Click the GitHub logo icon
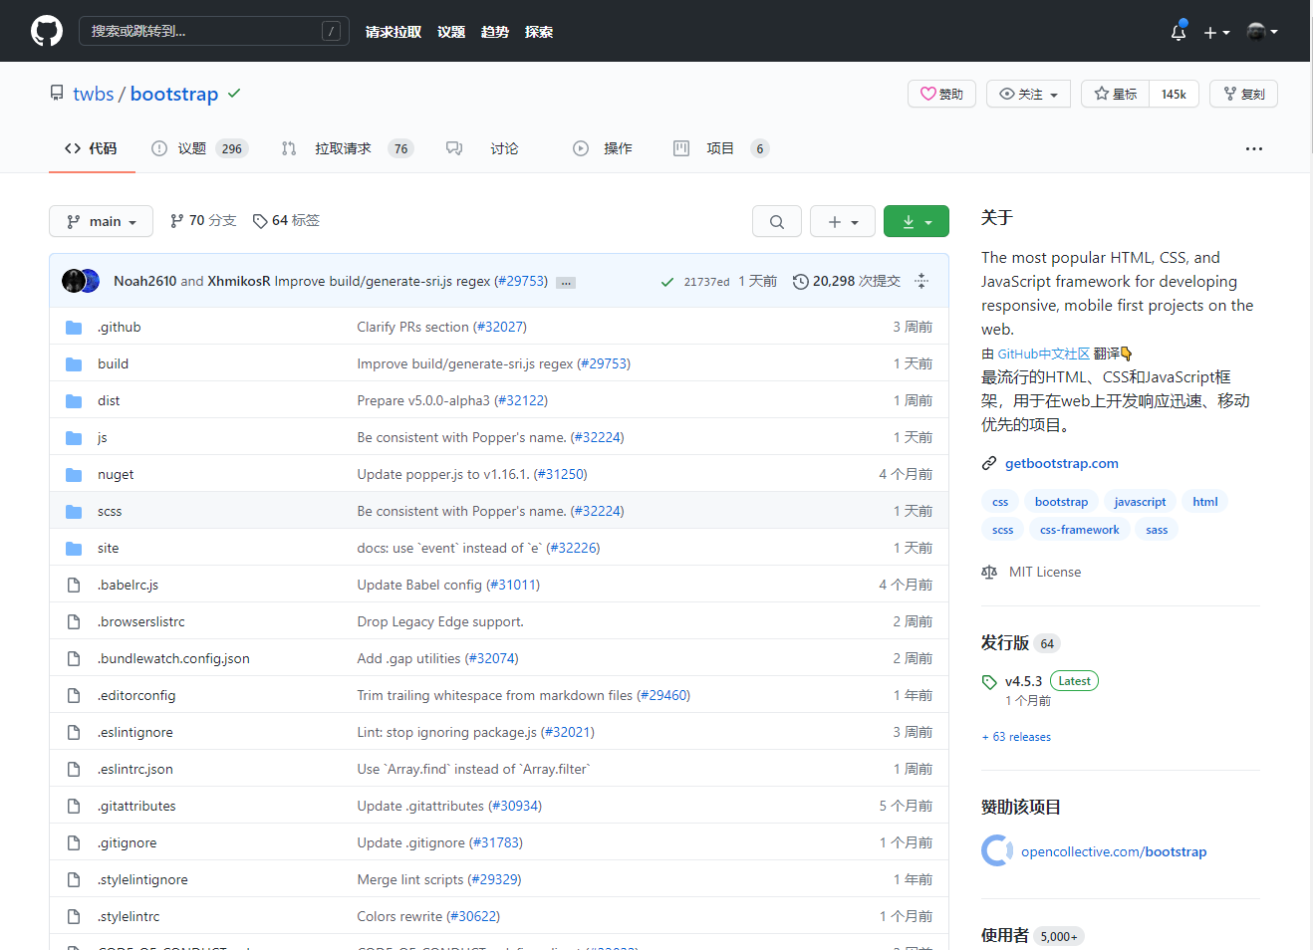The image size is (1313, 950). pyautogui.click(x=47, y=31)
